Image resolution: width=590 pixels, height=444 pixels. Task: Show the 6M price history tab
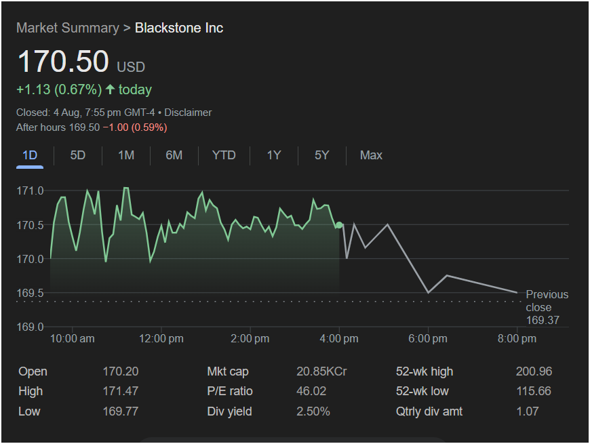(174, 155)
